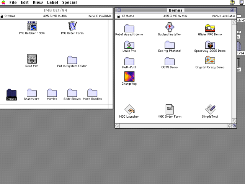
Task: Open the File menu
Action: pos(13,3)
